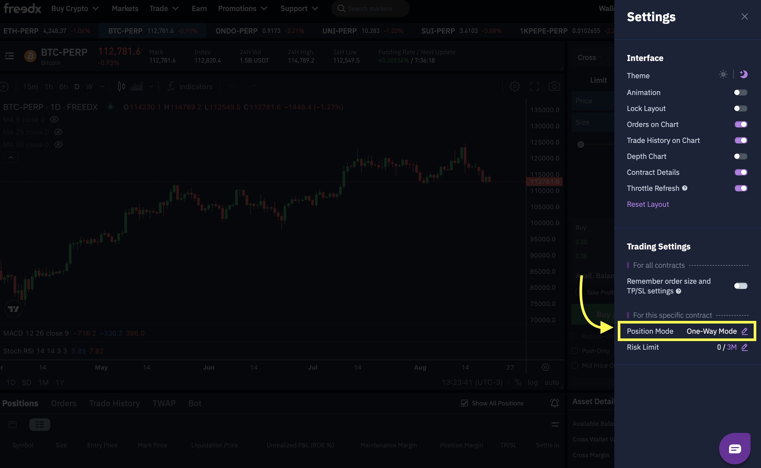
Task: Take chart snapshot with camera icon
Action: 554,86
